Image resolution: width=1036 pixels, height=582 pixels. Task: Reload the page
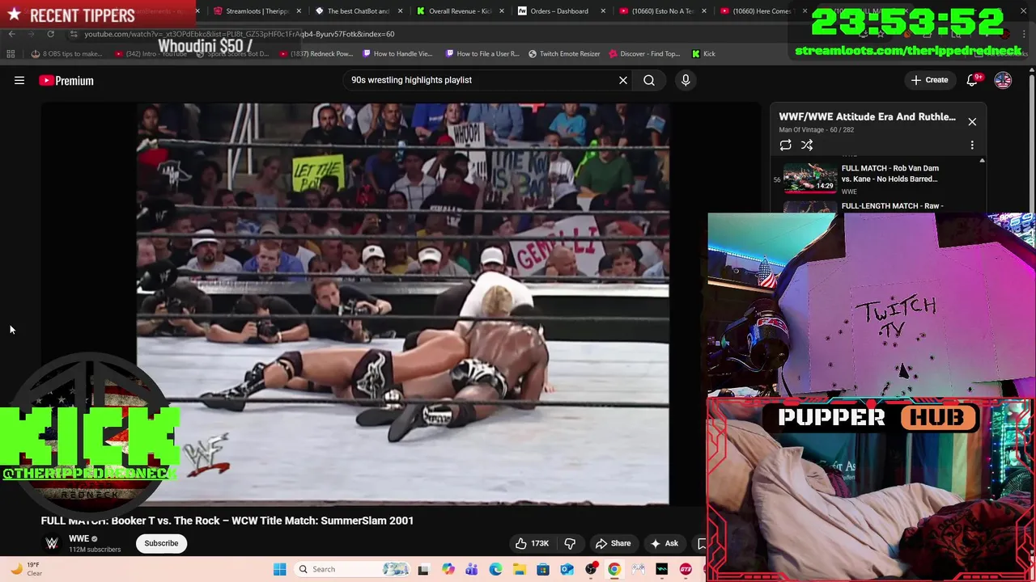click(50, 34)
